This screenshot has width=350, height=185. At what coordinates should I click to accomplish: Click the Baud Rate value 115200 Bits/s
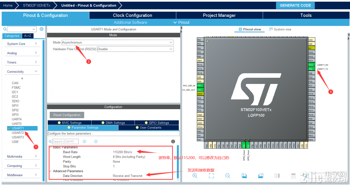[122, 152]
